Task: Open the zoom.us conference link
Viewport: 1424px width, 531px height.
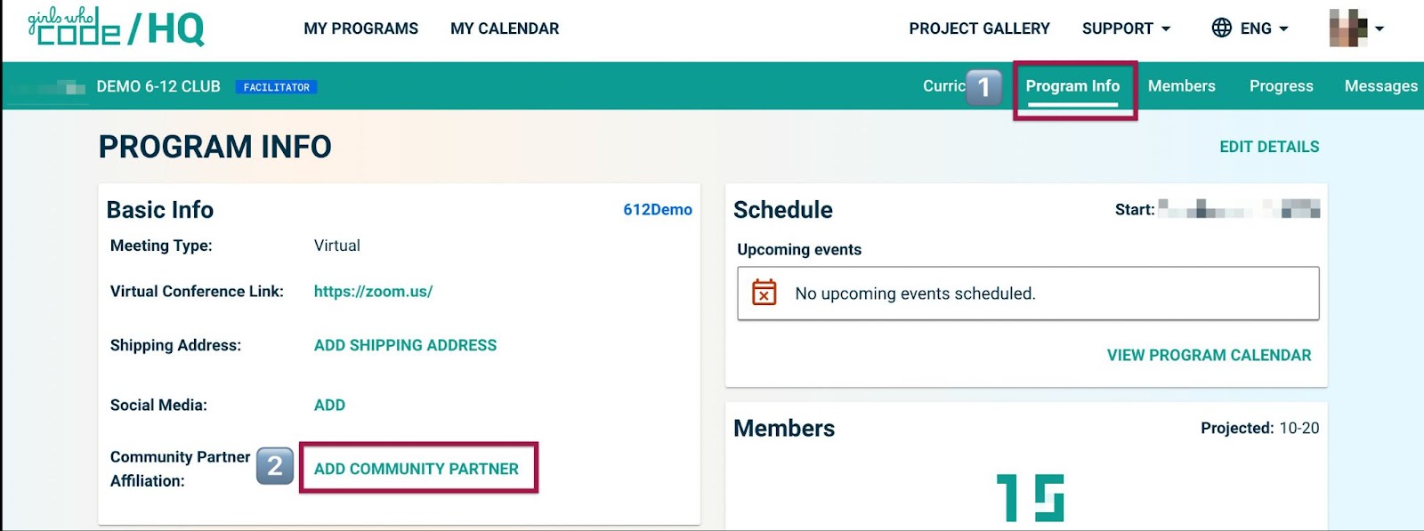Action: (373, 292)
